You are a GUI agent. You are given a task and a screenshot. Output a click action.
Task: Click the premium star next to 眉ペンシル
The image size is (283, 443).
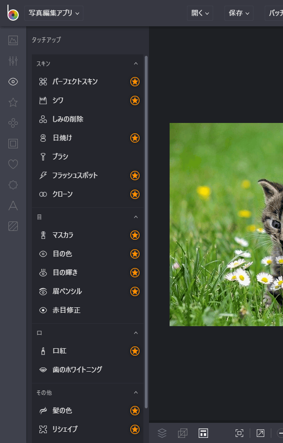click(x=135, y=291)
